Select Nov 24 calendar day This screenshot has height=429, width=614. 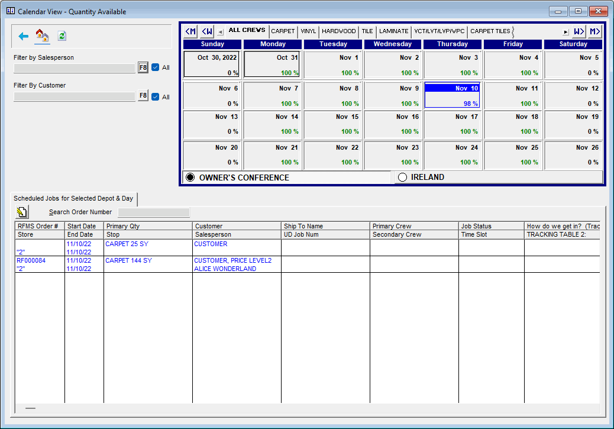pos(452,155)
